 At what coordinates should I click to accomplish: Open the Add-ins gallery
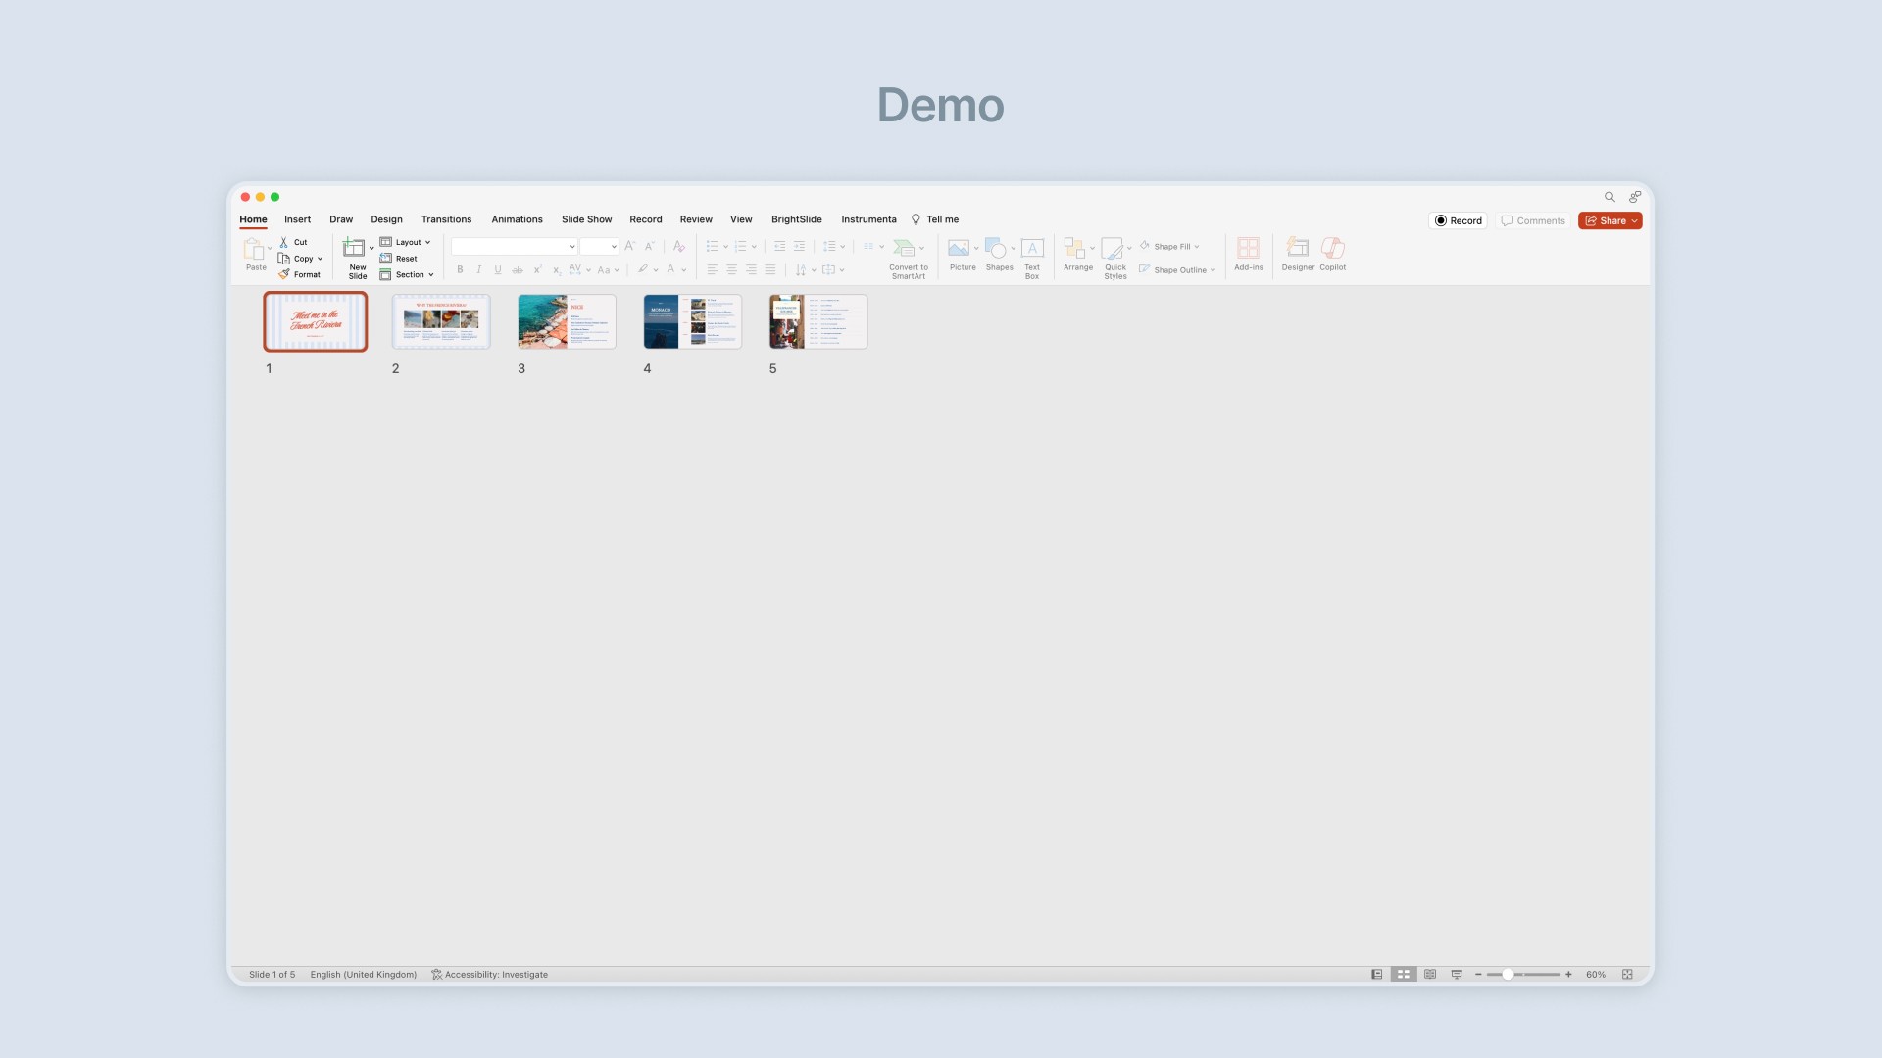point(1248,249)
